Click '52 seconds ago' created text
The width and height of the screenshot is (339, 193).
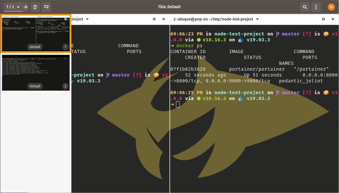206,75
